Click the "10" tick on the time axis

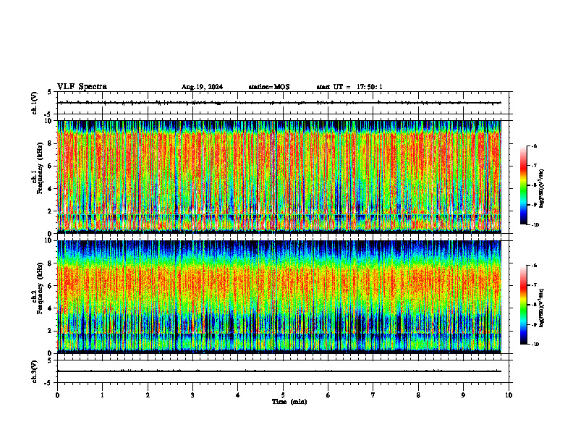tap(509, 395)
